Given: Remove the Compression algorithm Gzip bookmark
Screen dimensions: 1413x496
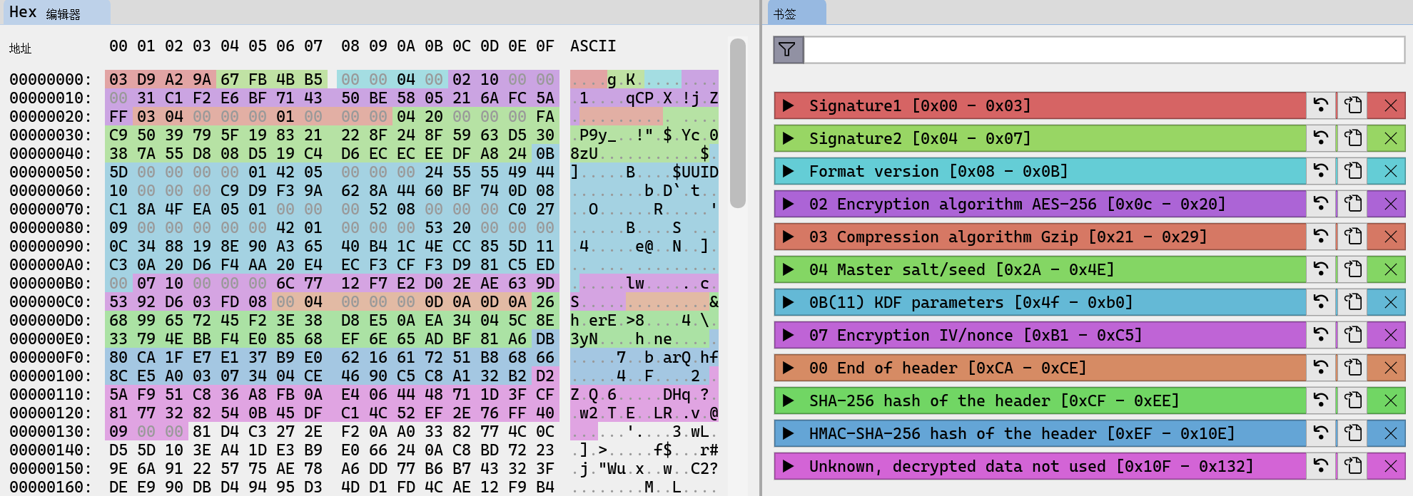Looking at the screenshot, I should [x=1390, y=237].
